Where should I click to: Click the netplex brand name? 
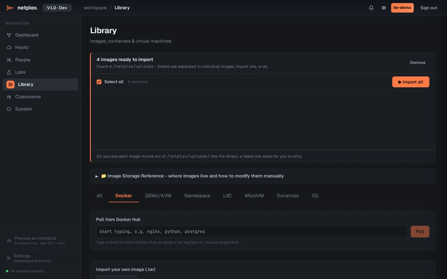[x=28, y=8]
